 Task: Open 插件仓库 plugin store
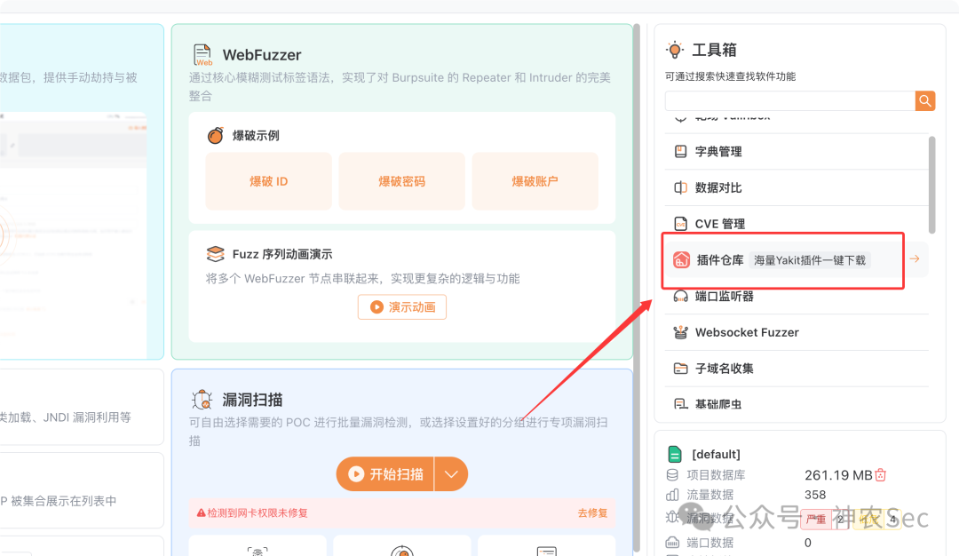pyautogui.click(x=797, y=260)
